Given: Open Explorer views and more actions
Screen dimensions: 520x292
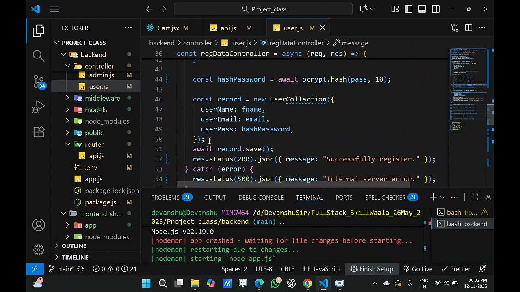Looking at the screenshot, I should tap(128, 28).
